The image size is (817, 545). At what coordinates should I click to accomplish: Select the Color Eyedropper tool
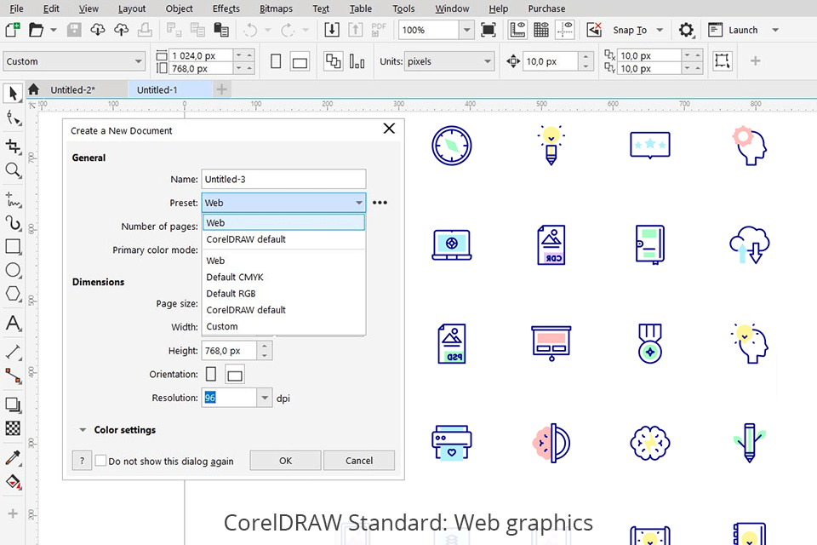pyautogui.click(x=13, y=457)
